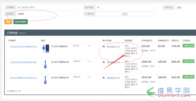196x101 pixels.
Task: Click the WeChat icon beside order 2016030809122100007226
Action: 104,78
